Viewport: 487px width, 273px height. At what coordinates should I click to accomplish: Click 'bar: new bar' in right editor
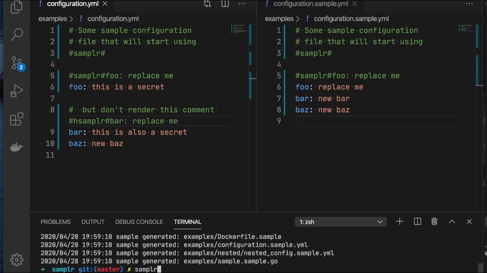coord(322,99)
